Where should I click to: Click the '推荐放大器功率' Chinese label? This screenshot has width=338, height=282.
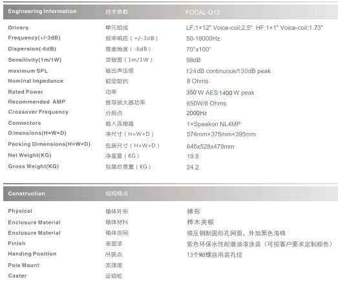[x=125, y=102]
